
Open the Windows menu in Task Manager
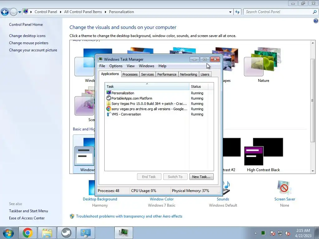pyautogui.click(x=146, y=66)
